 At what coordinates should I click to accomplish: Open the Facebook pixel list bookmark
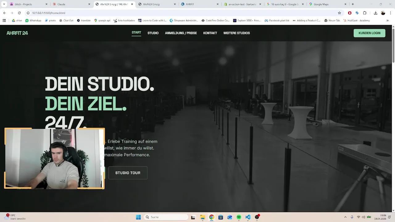click(277, 21)
